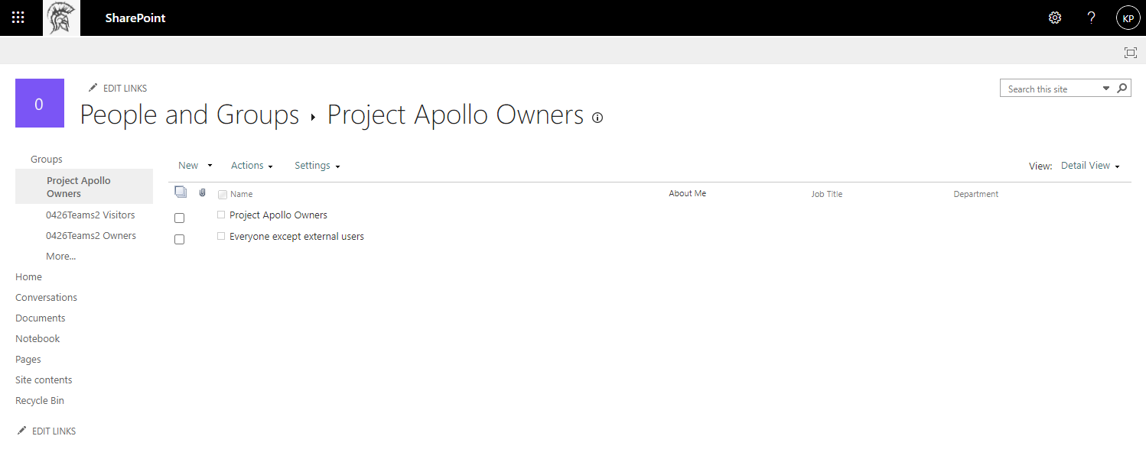Click the Spartan helmet site logo
The image size is (1146, 449).
coord(61,18)
